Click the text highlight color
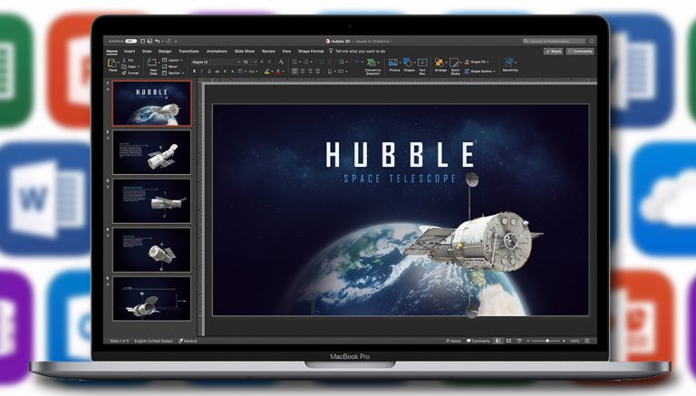The width and height of the screenshot is (696, 396). point(267,71)
